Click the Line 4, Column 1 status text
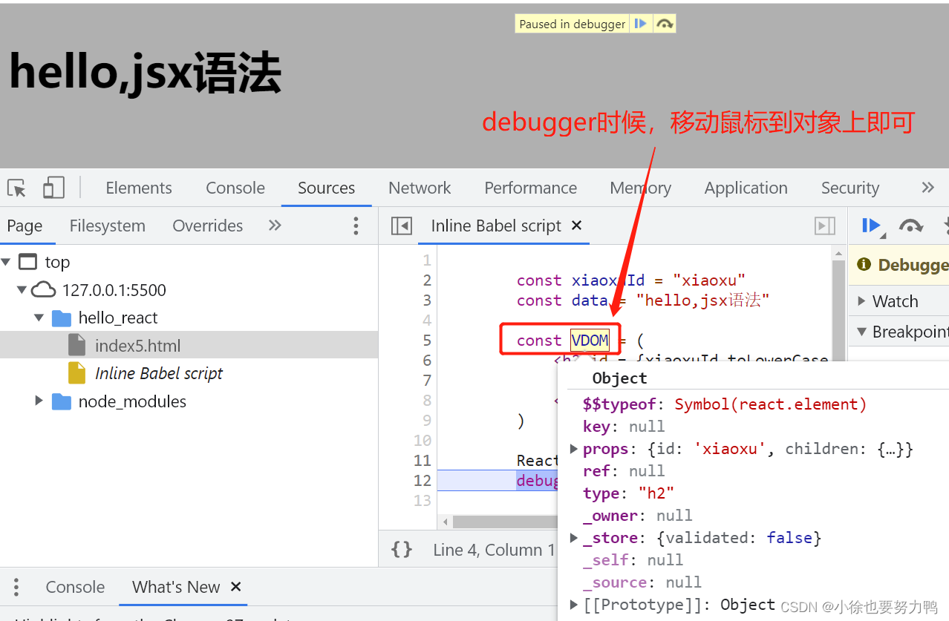 494,550
